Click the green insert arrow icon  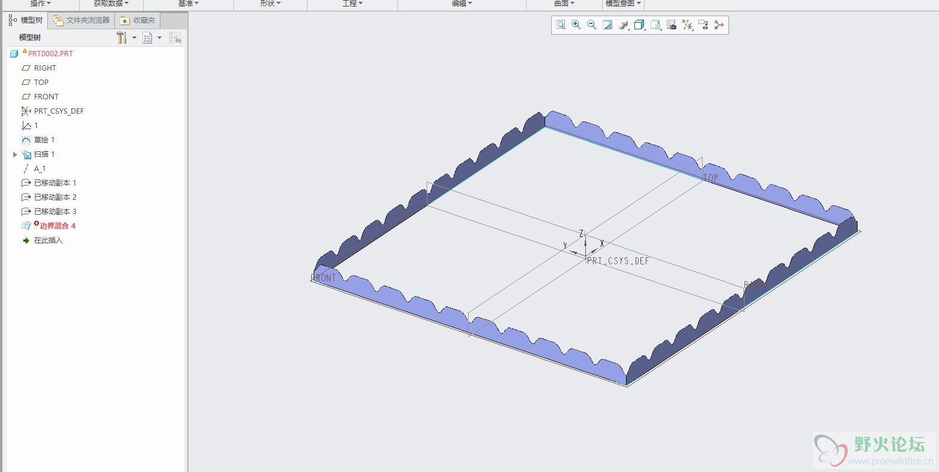coord(26,240)
